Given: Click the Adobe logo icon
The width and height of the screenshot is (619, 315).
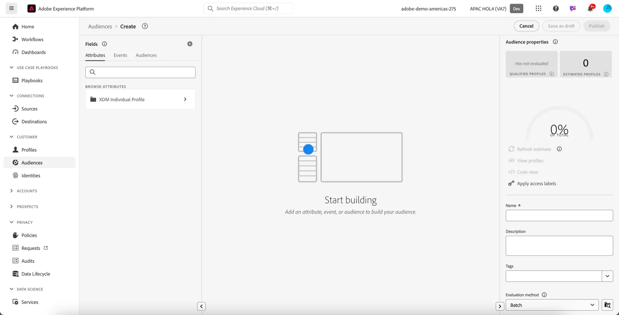Looking at the screenshot, I should pos(32,9).
